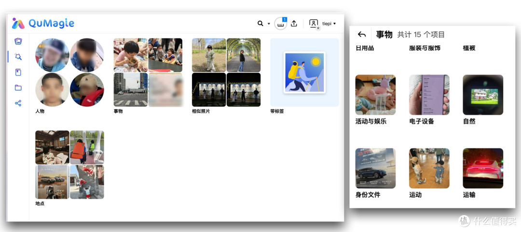Click the 电子设备 label text

point(422,121)
